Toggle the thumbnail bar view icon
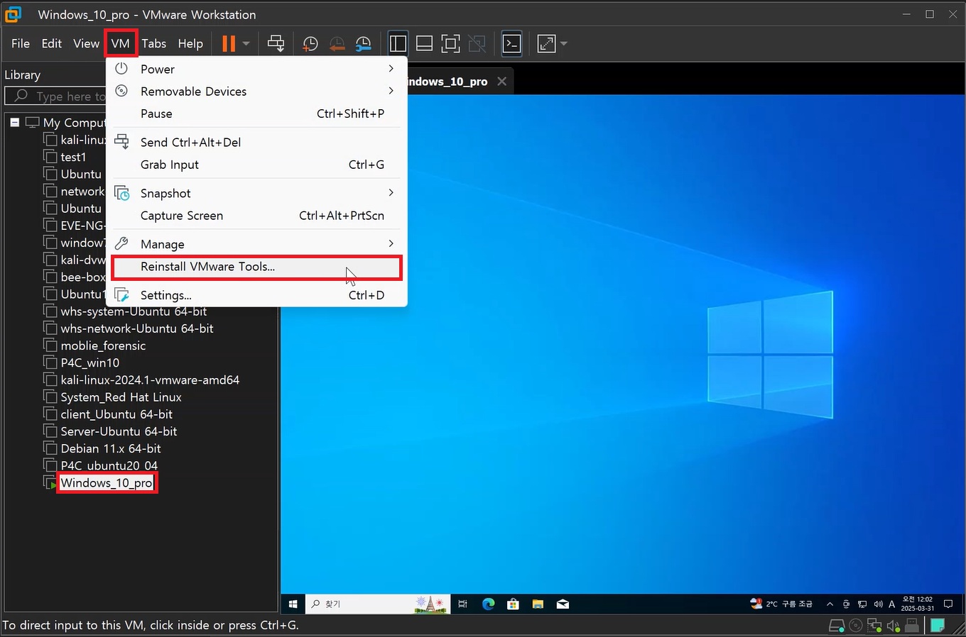 (424, 43)
